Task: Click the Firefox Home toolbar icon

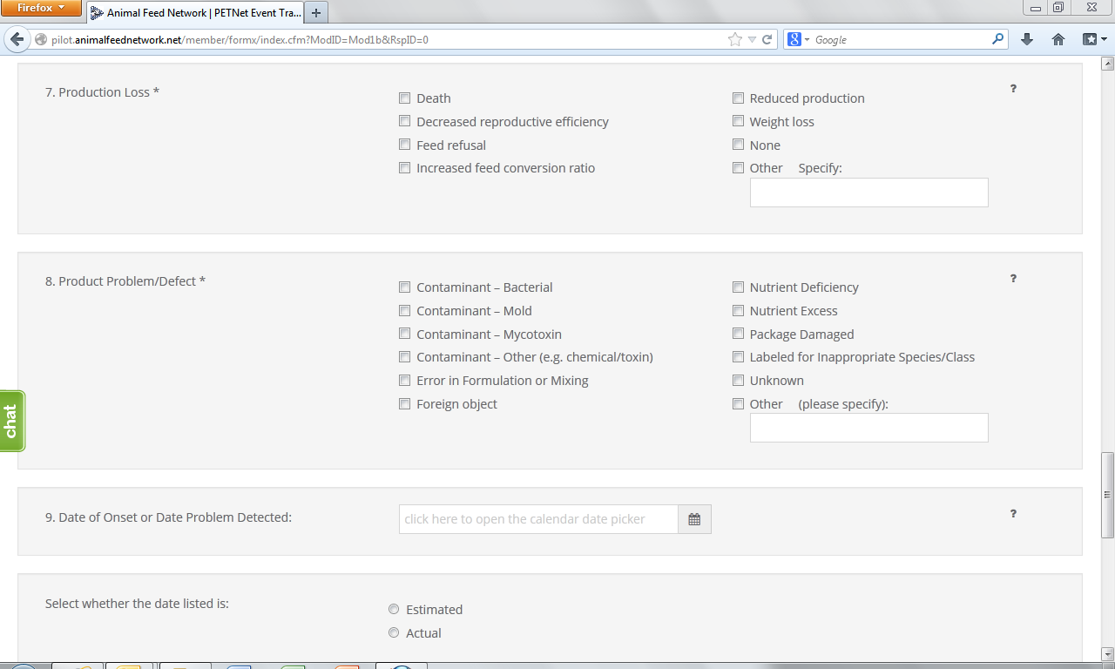Action: point(1058,39)
